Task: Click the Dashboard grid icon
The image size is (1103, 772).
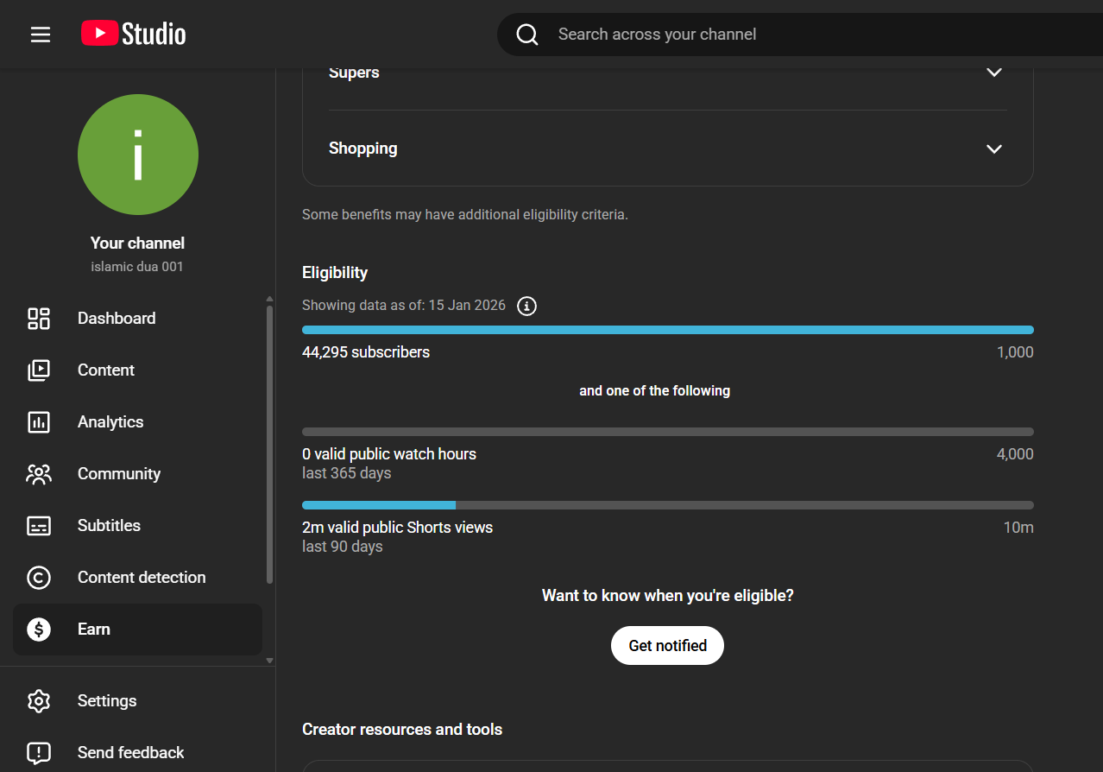Action: (x=39, y=319)
